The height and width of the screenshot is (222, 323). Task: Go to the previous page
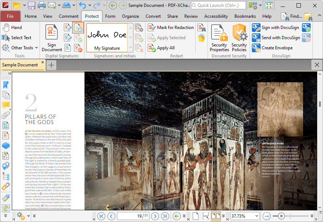coord(111,216)
